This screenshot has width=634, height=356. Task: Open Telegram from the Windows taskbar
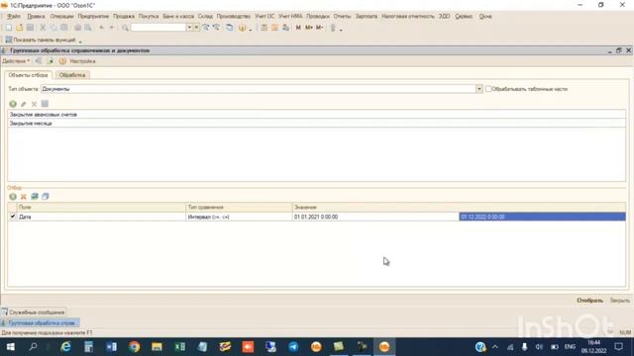tap(293, 347)
